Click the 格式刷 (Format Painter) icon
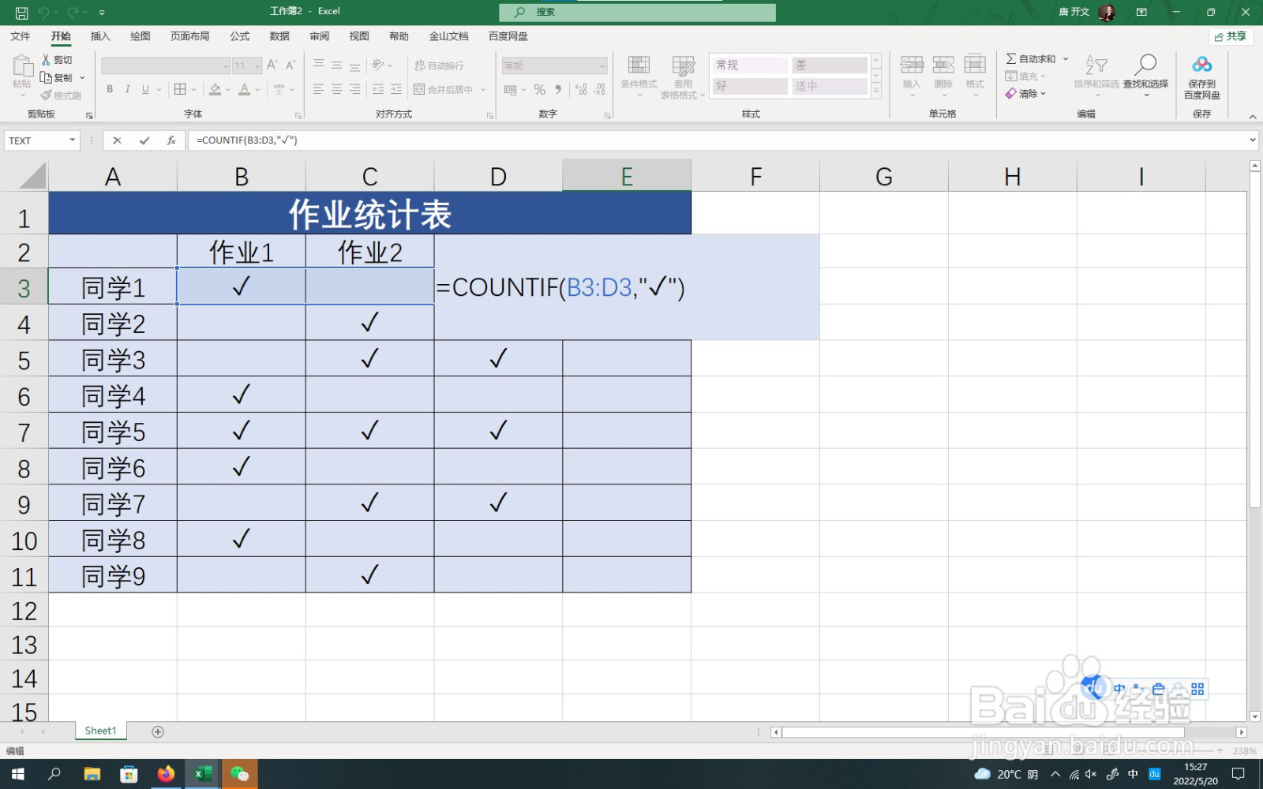The width and height of the screenshot is (1263, 789). click(46, 94)
